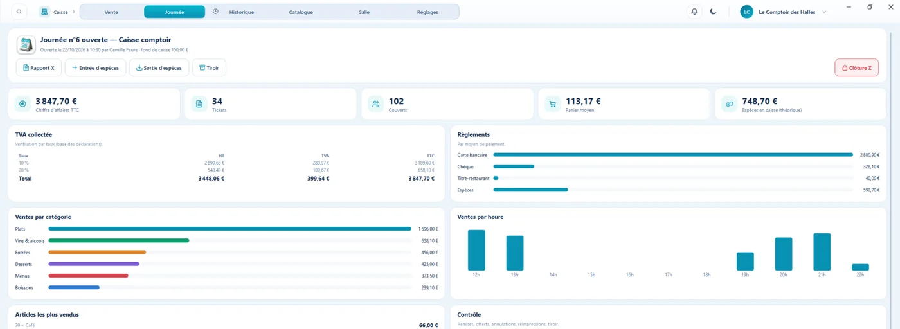Expand the Caisse breadcrumb chevron
This screenshot has height=329, width=900.
coord(73,12)
